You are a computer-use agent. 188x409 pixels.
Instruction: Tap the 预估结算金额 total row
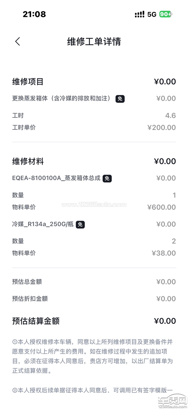(94, 321)
